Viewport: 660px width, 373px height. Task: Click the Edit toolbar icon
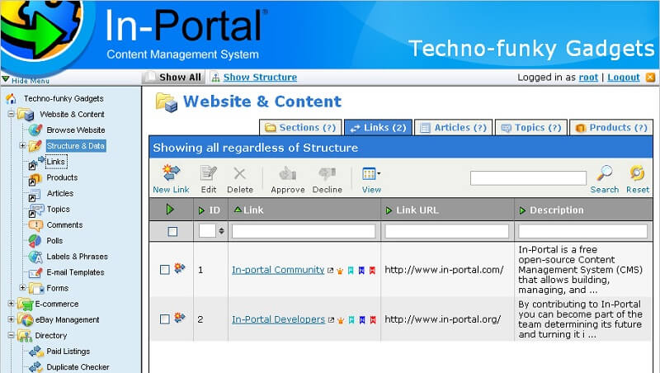click(209, 172)
